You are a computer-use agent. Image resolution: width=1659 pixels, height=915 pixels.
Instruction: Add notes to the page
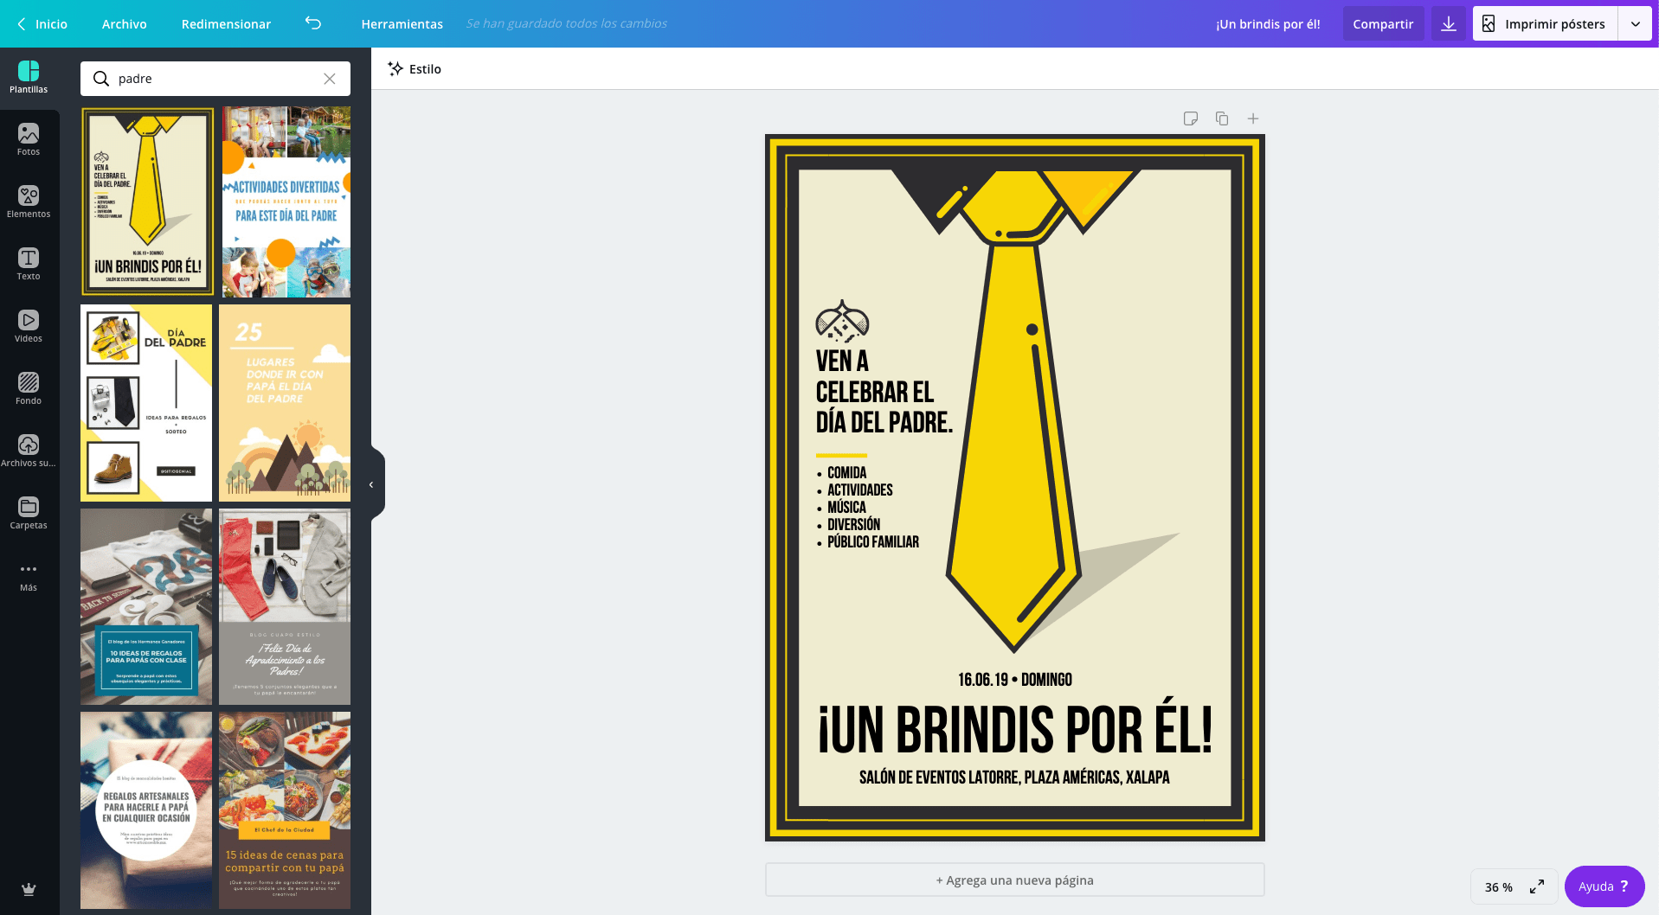(1191, 118)
